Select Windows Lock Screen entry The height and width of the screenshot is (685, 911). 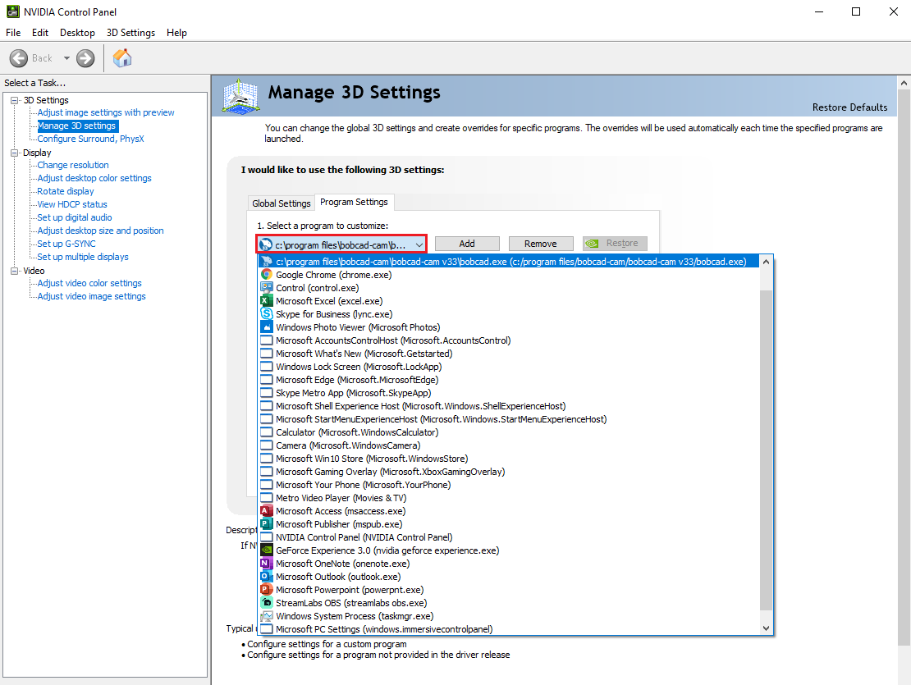pyautogui.click(x=509, y=367)
